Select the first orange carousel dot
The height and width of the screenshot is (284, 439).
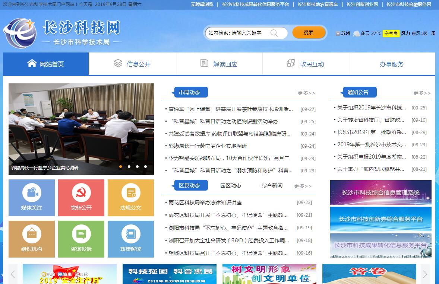(120, 167)
